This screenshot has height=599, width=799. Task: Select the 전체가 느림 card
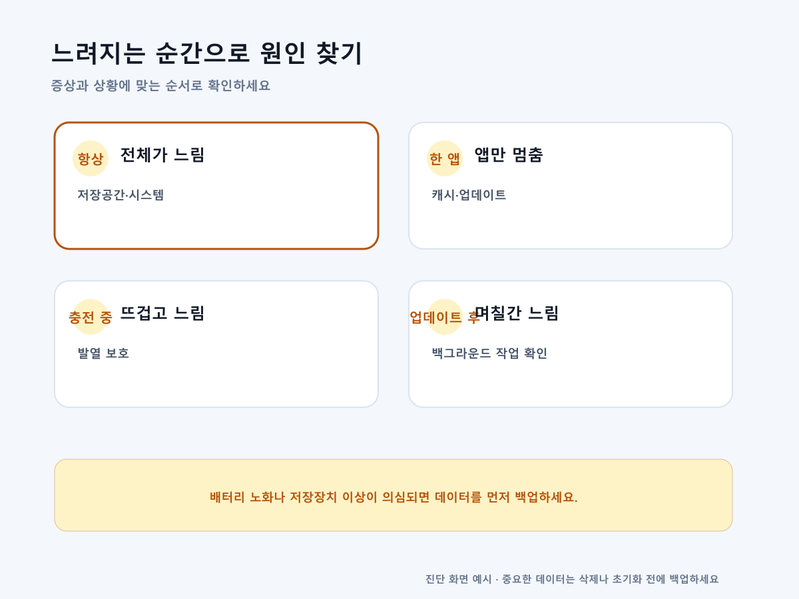point(216,186)
